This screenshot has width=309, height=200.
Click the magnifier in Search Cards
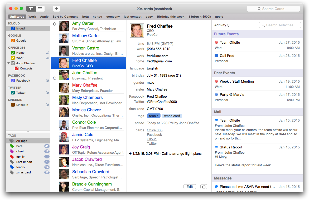click(x=259, y=9)
